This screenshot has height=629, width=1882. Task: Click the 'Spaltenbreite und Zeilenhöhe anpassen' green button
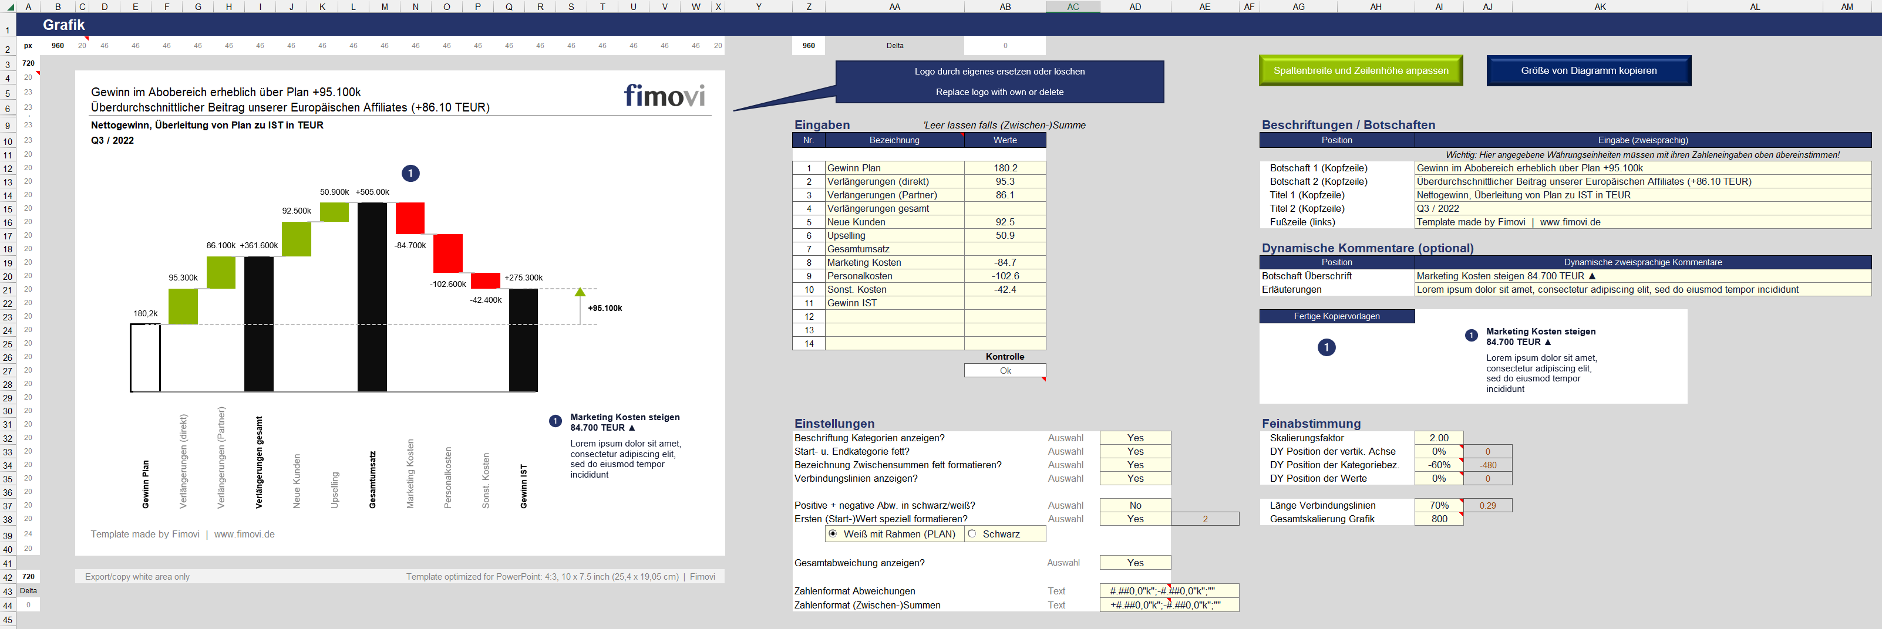[x=1361, y=71]
